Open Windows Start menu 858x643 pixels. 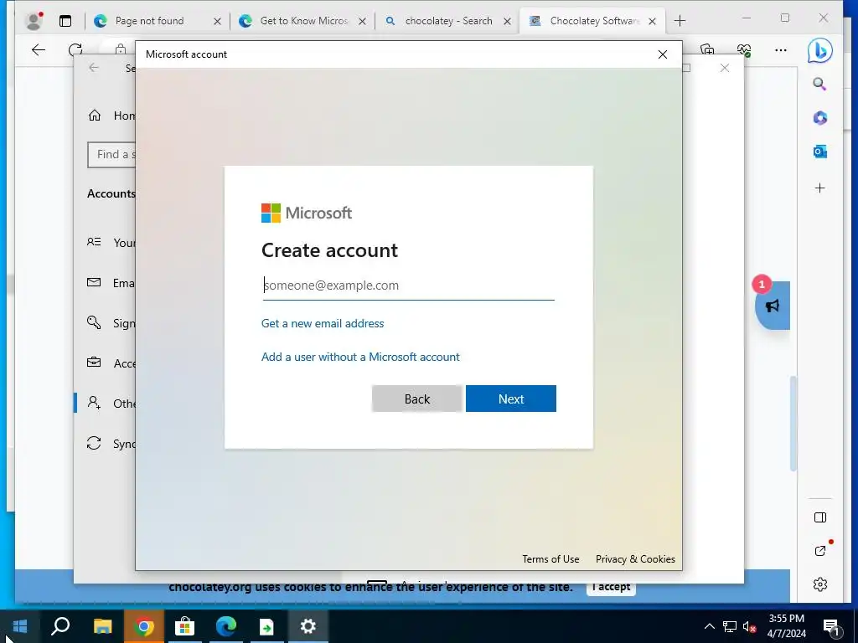click(20, 626)
